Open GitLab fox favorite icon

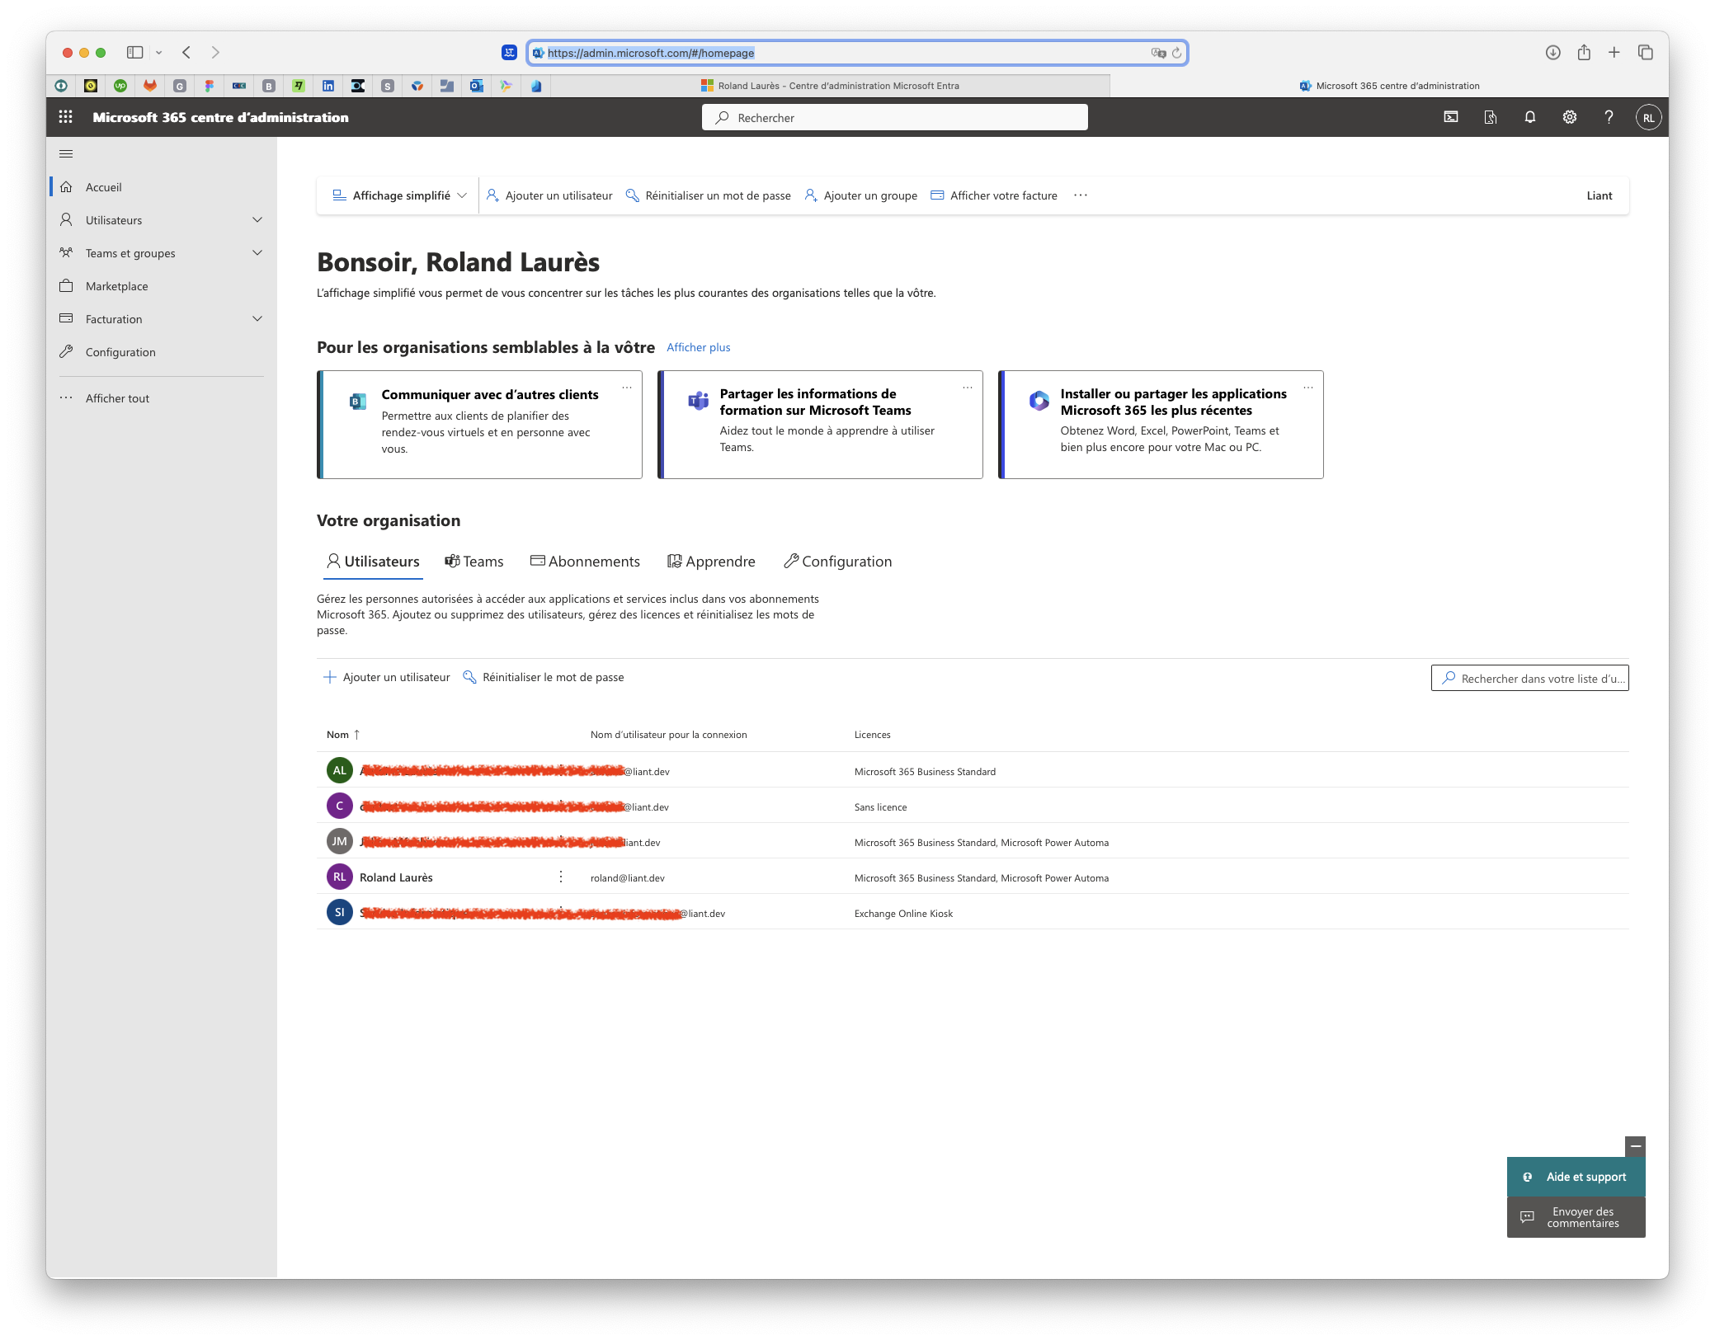click(150, 86)
